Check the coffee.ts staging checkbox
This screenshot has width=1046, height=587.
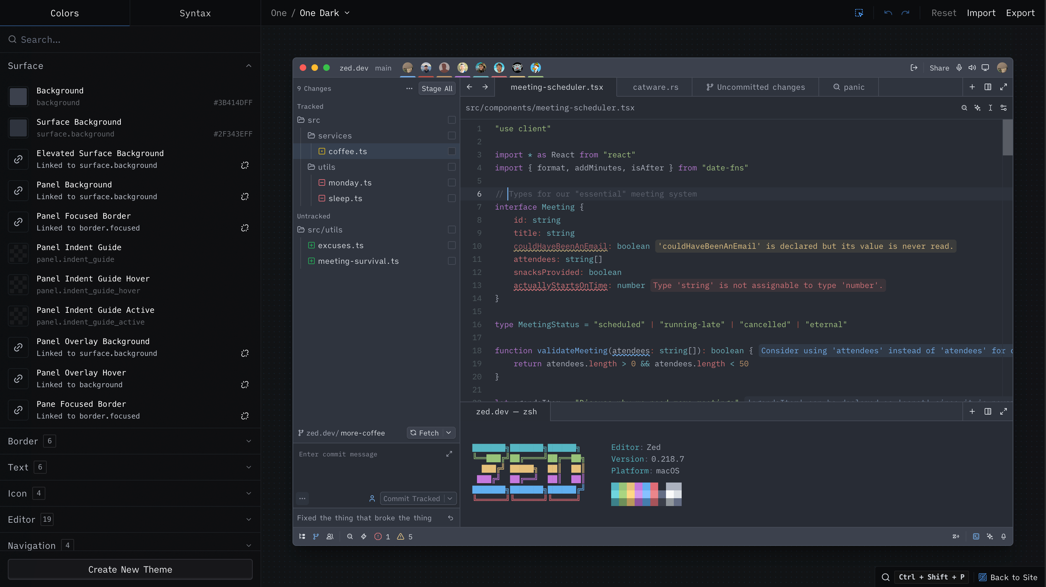point(452,151)
